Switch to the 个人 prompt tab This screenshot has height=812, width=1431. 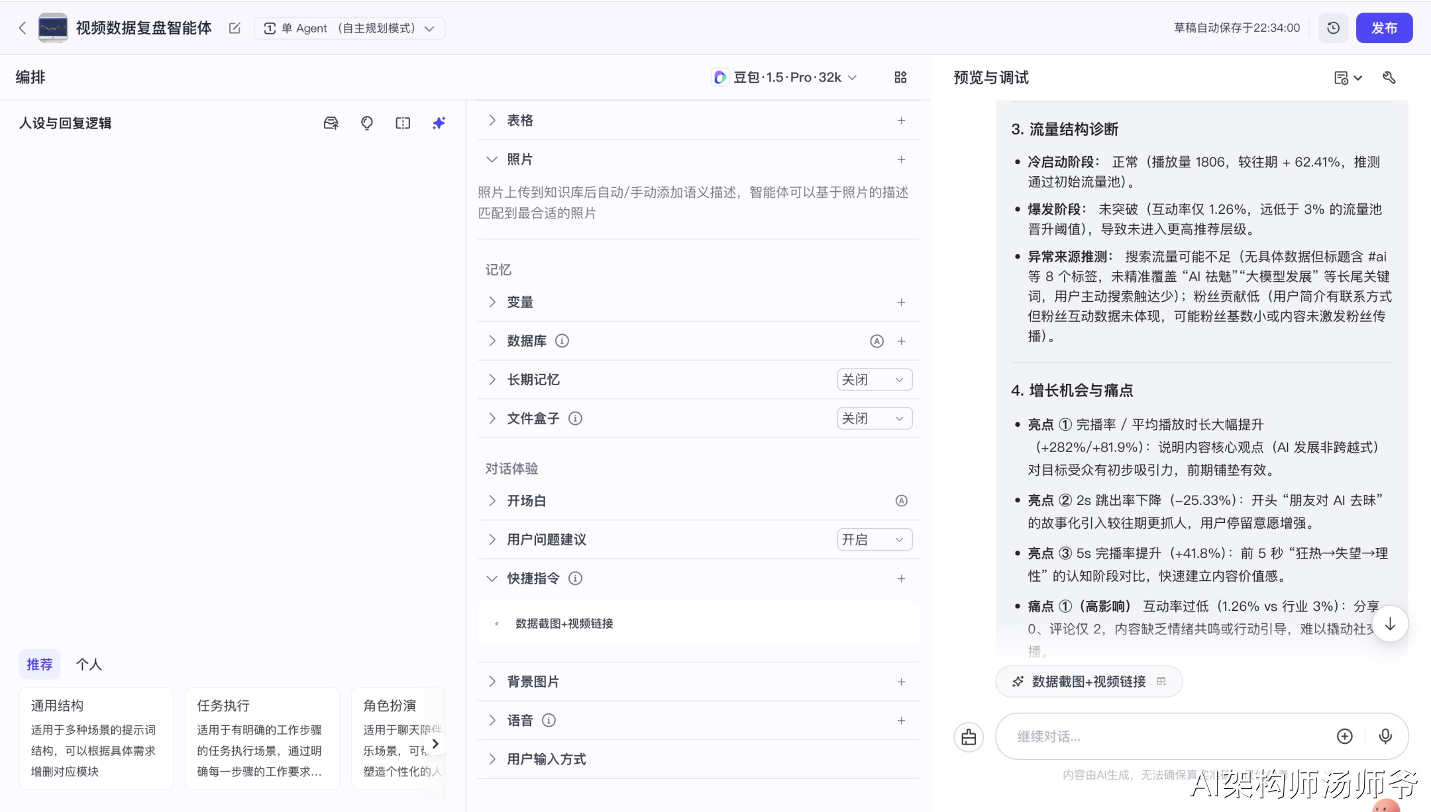pyautogui.click(x=89, y=664)
